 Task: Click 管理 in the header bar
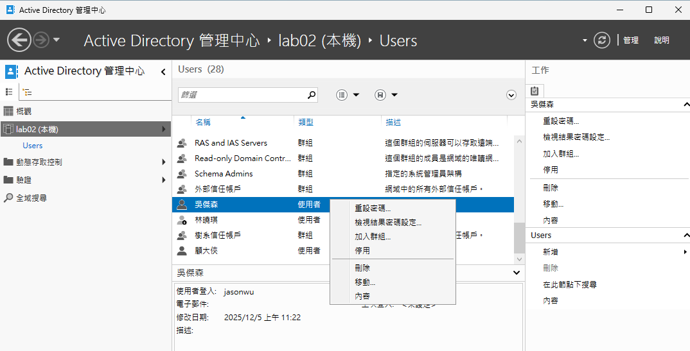tap(631, 40)
